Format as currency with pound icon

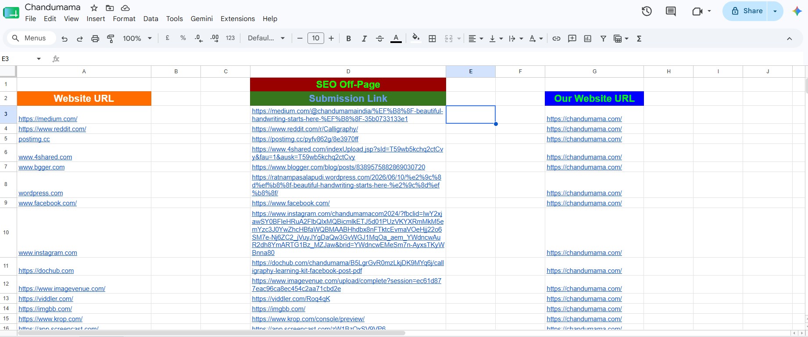click(168, 38)
